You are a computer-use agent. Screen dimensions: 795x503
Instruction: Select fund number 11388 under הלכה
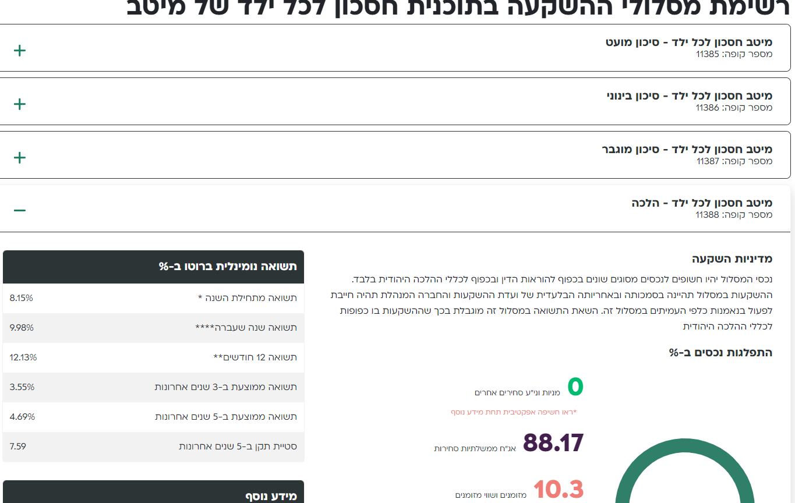coord(734,215)
